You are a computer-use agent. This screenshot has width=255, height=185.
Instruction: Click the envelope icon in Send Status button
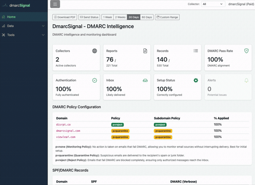pos(81,17)
